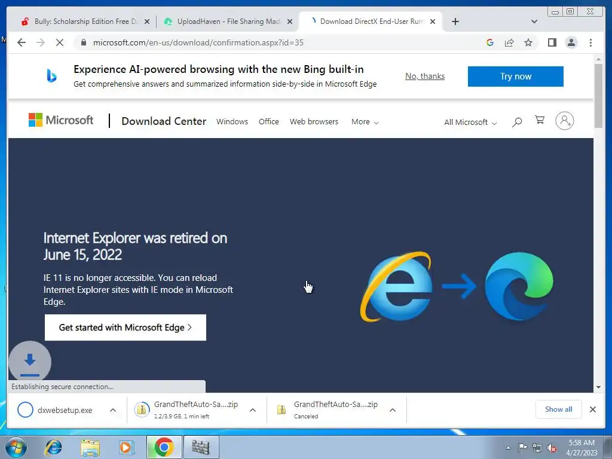Screen dimensions: 612x459
Task: Close the Download DirectX End-User Runtime tab
Action: click(433, 22)
